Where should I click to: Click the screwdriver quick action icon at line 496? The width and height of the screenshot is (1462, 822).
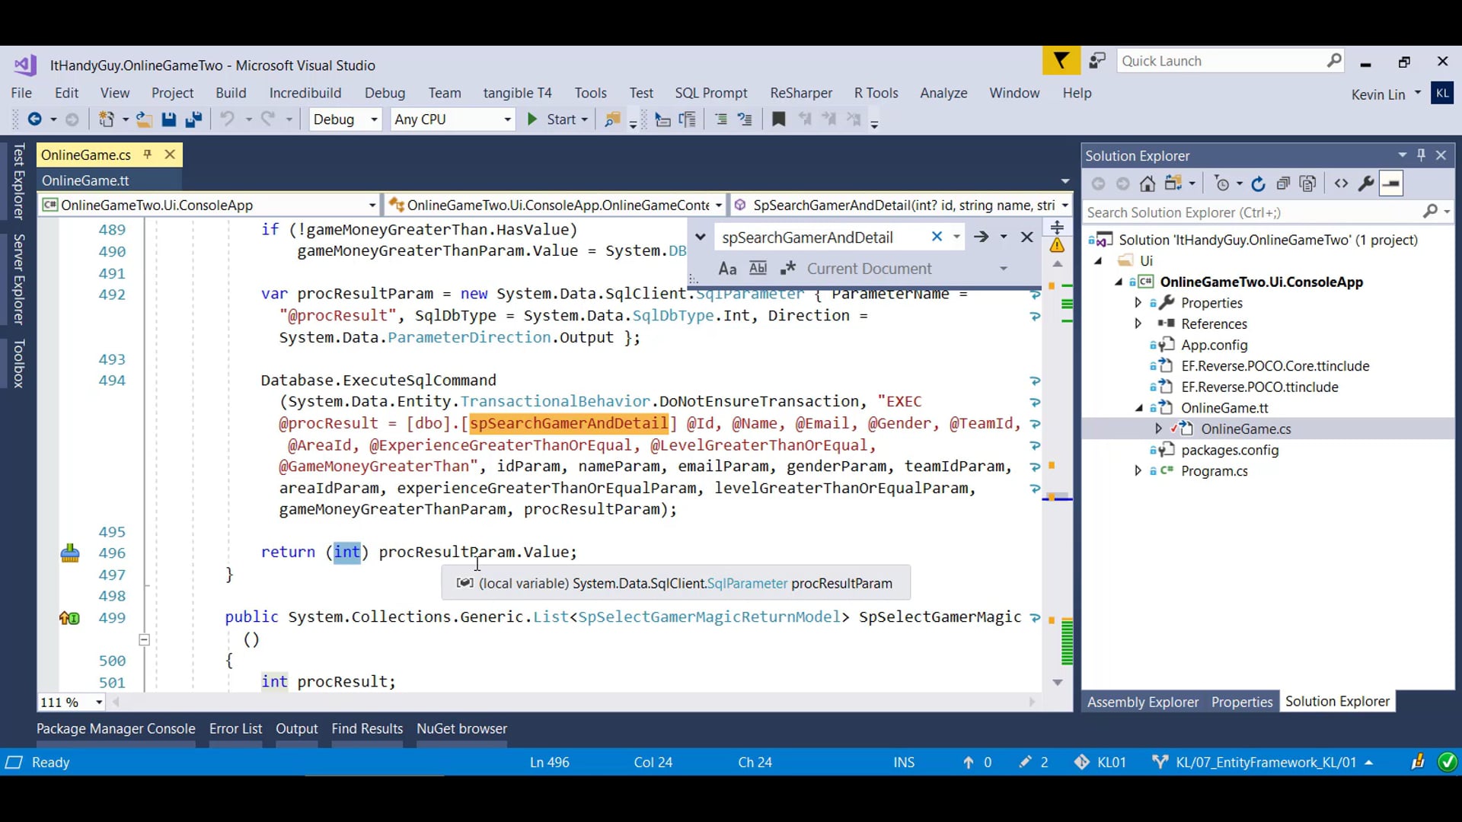click(x=70, y=553)
